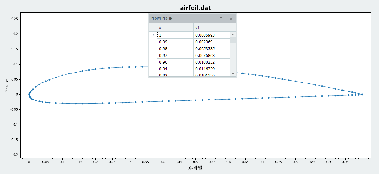Select the y1 column header
The width and height of the screenshot is (379, 174).
click(212, 28)
